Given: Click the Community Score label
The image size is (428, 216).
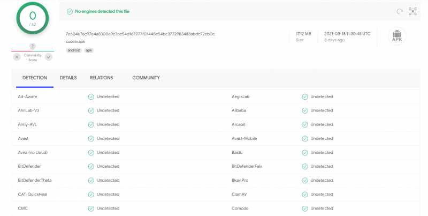Looking at the screenshot, I should (33, 57).
